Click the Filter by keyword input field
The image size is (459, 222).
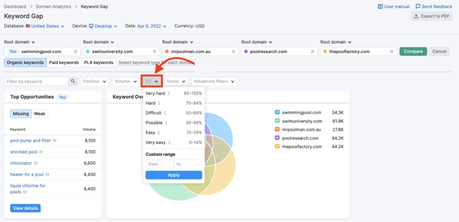pos(36,81)
